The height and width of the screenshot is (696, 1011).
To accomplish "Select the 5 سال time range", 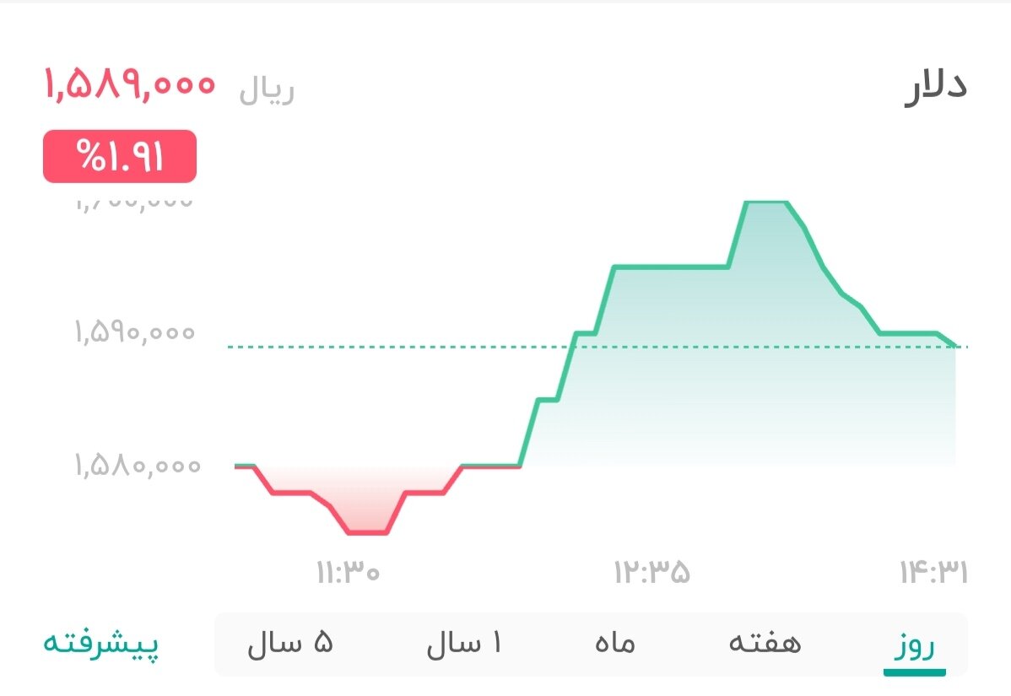I will point(291,643).
